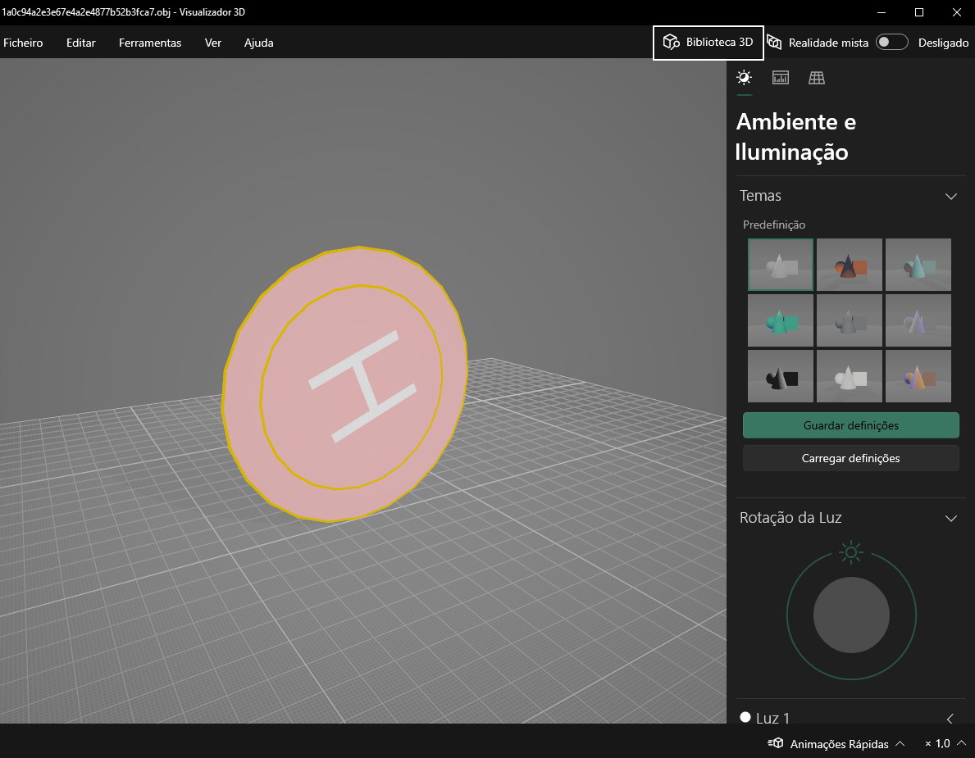Switch to the Stats and Shading panel icon

tap(781, 78)
